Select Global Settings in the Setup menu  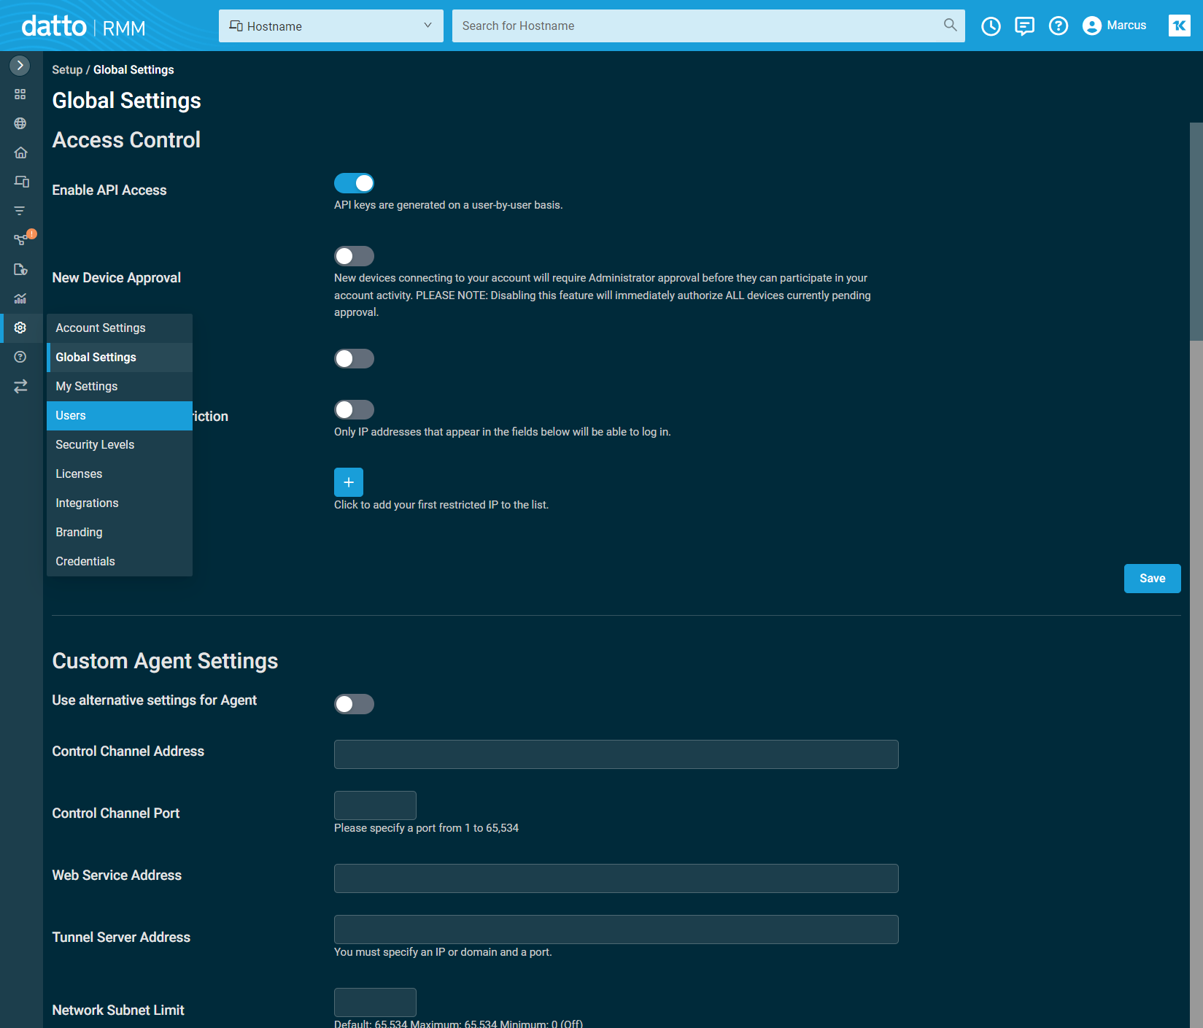[120, 358]
